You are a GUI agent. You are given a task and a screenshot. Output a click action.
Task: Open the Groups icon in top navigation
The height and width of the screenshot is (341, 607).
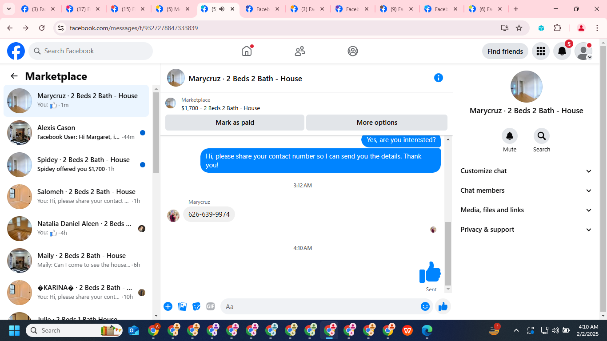pyautogui.click(x=353, y=51)
